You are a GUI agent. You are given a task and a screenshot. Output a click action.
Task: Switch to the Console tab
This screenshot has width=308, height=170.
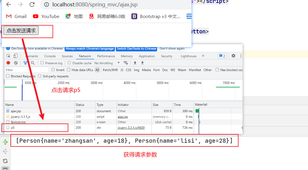click(50, 56)
